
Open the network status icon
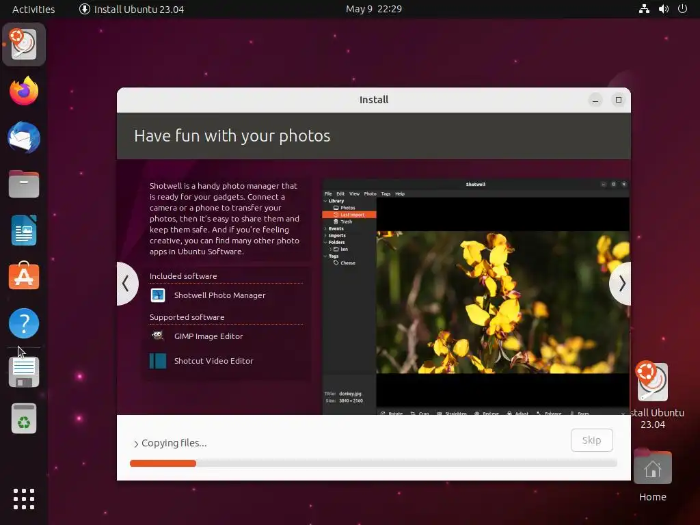click(x=644, y=9)
